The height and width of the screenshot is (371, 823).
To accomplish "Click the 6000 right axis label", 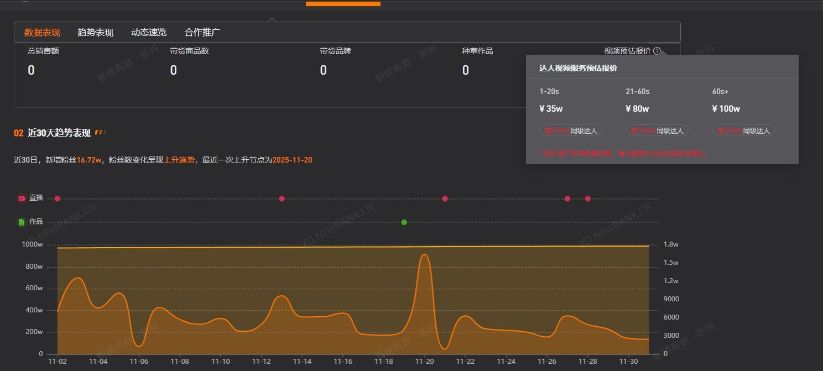I will 671,317.
